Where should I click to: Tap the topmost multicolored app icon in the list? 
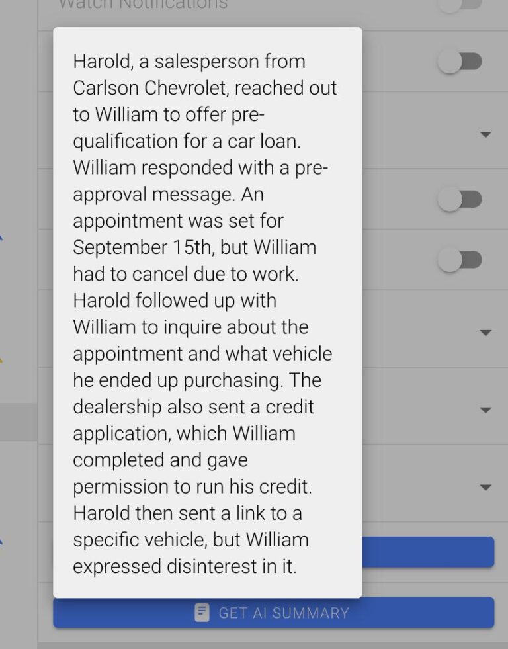(x=3, y=236)
